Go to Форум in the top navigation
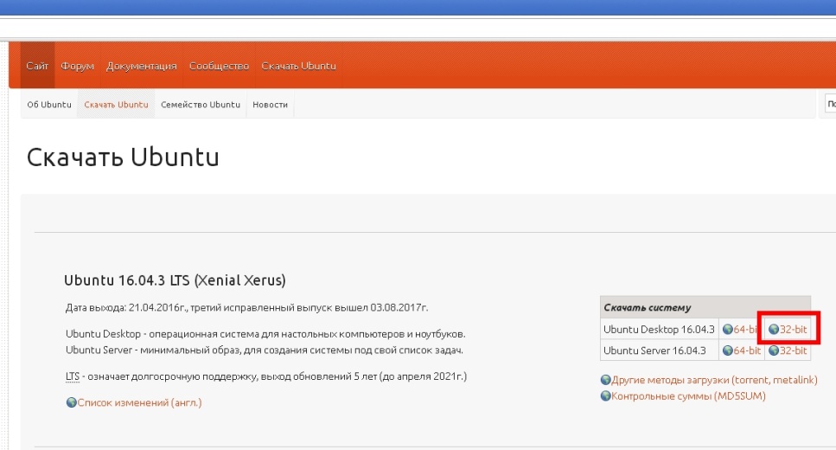Image resolution: width=836 pixels, height=450 pixels. 78,66
